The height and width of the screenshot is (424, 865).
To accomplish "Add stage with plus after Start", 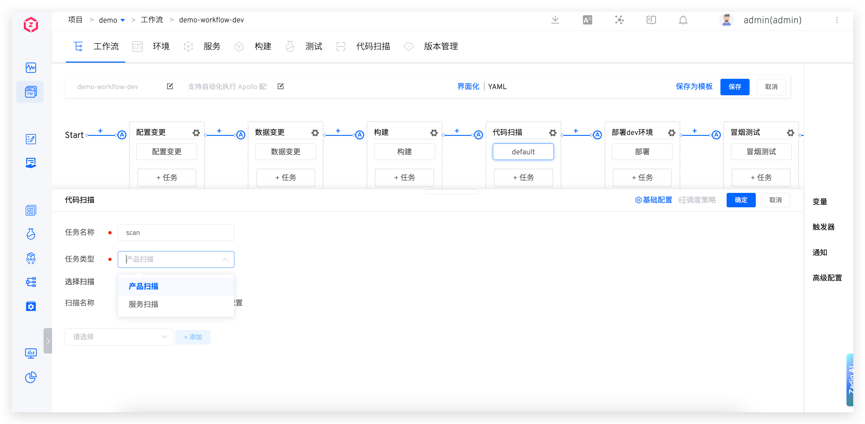I will 100,131.
